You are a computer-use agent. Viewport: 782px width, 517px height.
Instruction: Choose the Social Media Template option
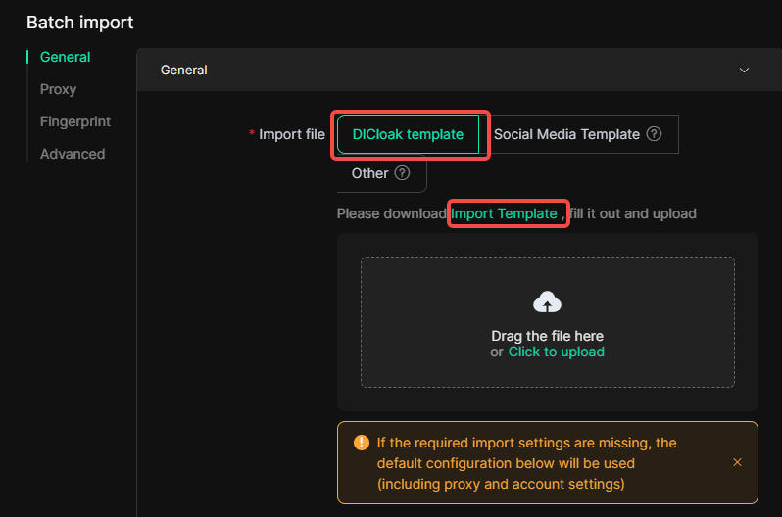566,134
